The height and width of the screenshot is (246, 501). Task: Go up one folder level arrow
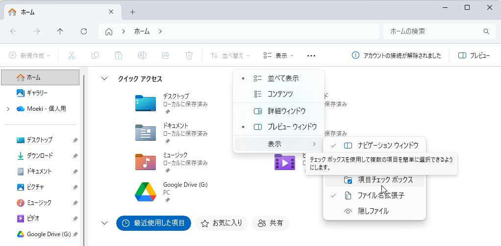coord(60,31)
